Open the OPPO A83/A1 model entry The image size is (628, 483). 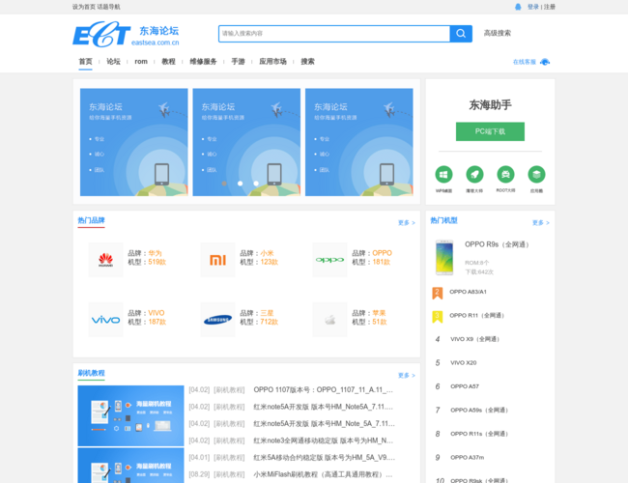[468, 292]
